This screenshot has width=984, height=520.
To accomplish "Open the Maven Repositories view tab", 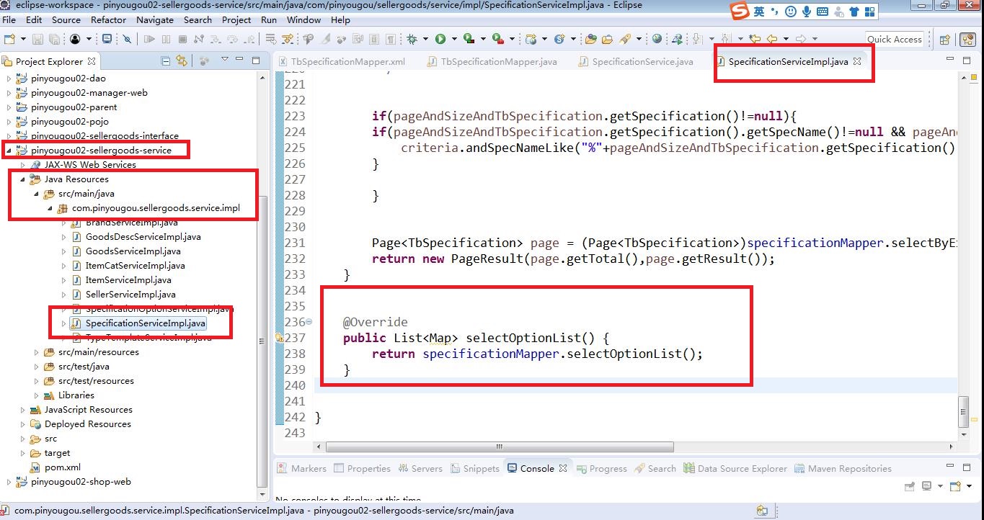I will (x=843, y=468).
